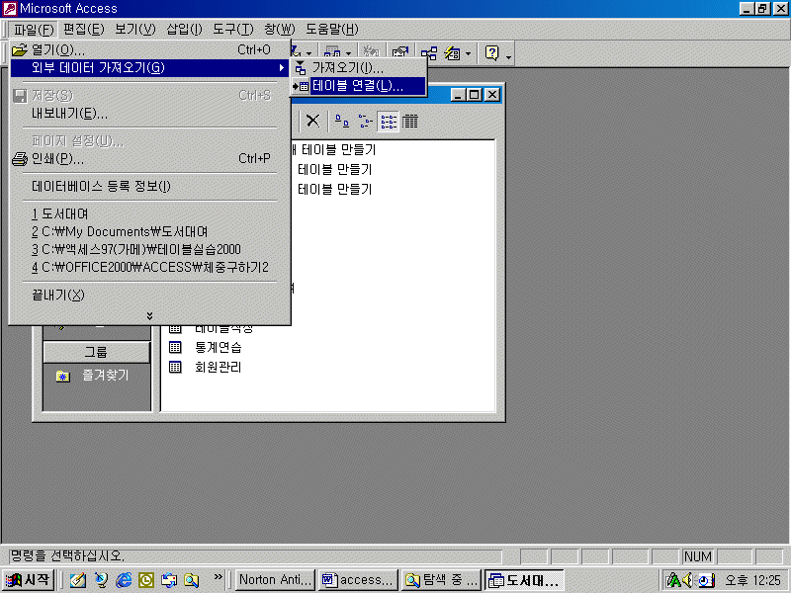Click the 그룹 bar in database window

click(96, 352)
